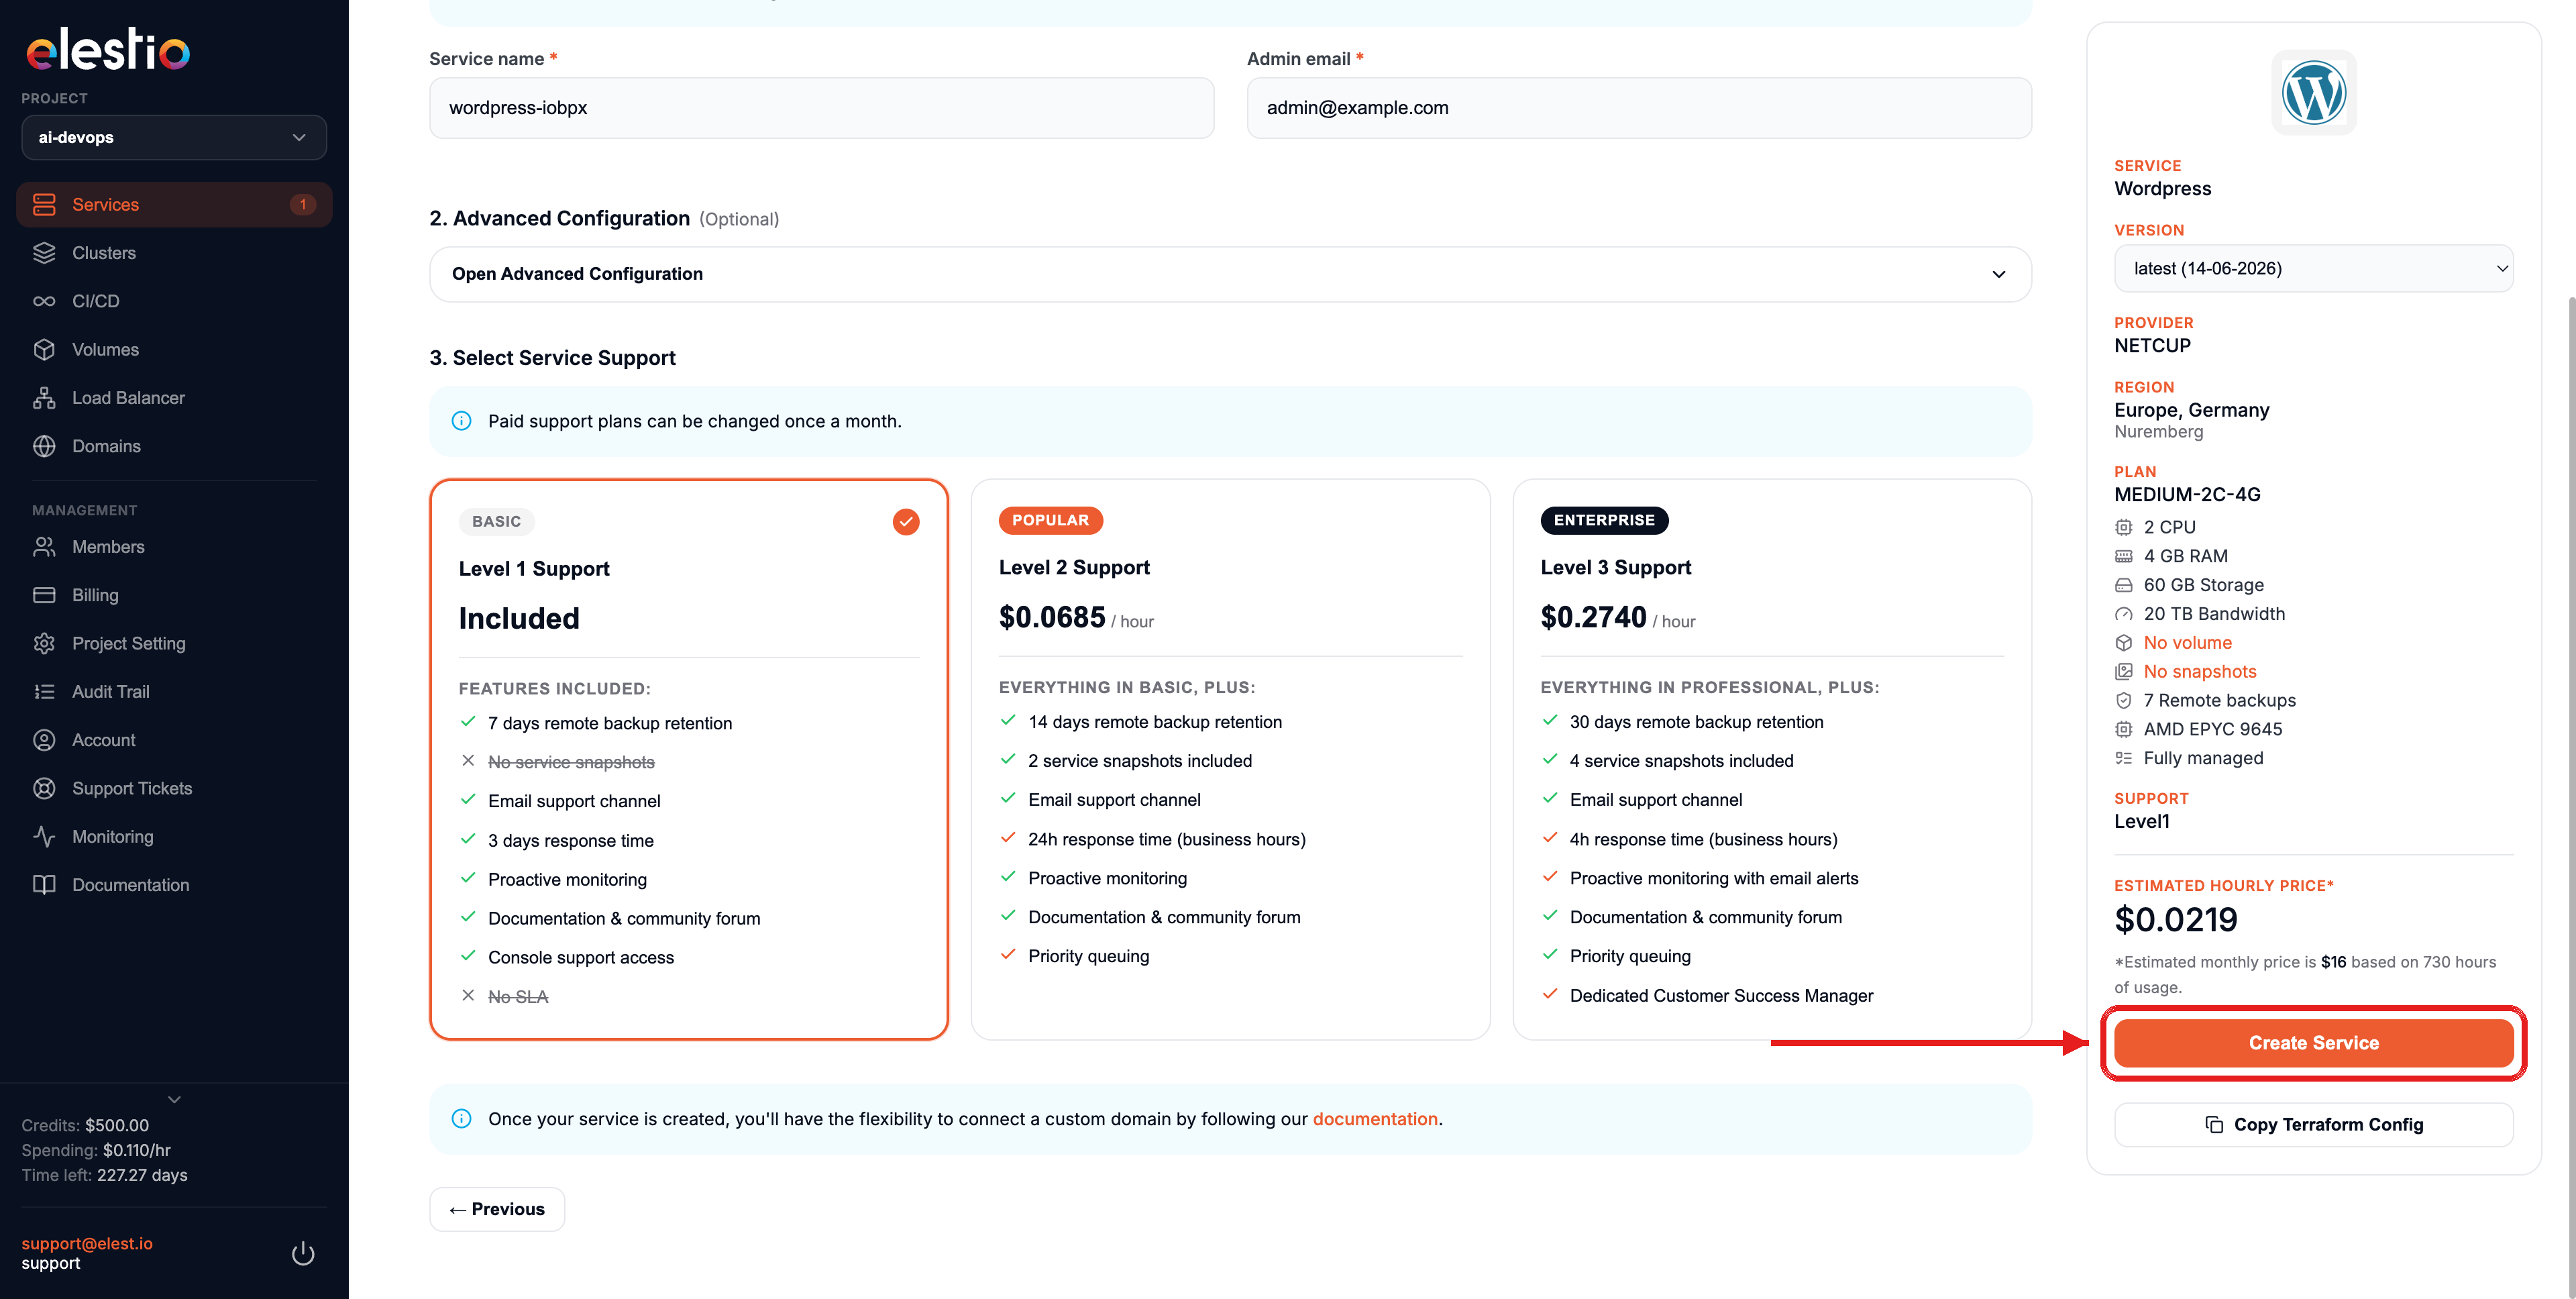Screen dimensions: 2576x1299
Task: Click the elestio logo
Action: (x=108, y=49)
